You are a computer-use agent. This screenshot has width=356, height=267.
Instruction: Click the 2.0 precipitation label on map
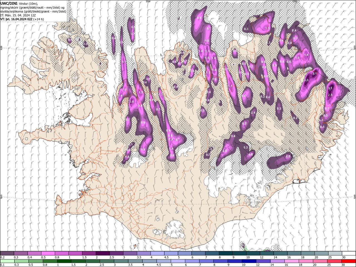click(x=132, y=102)
